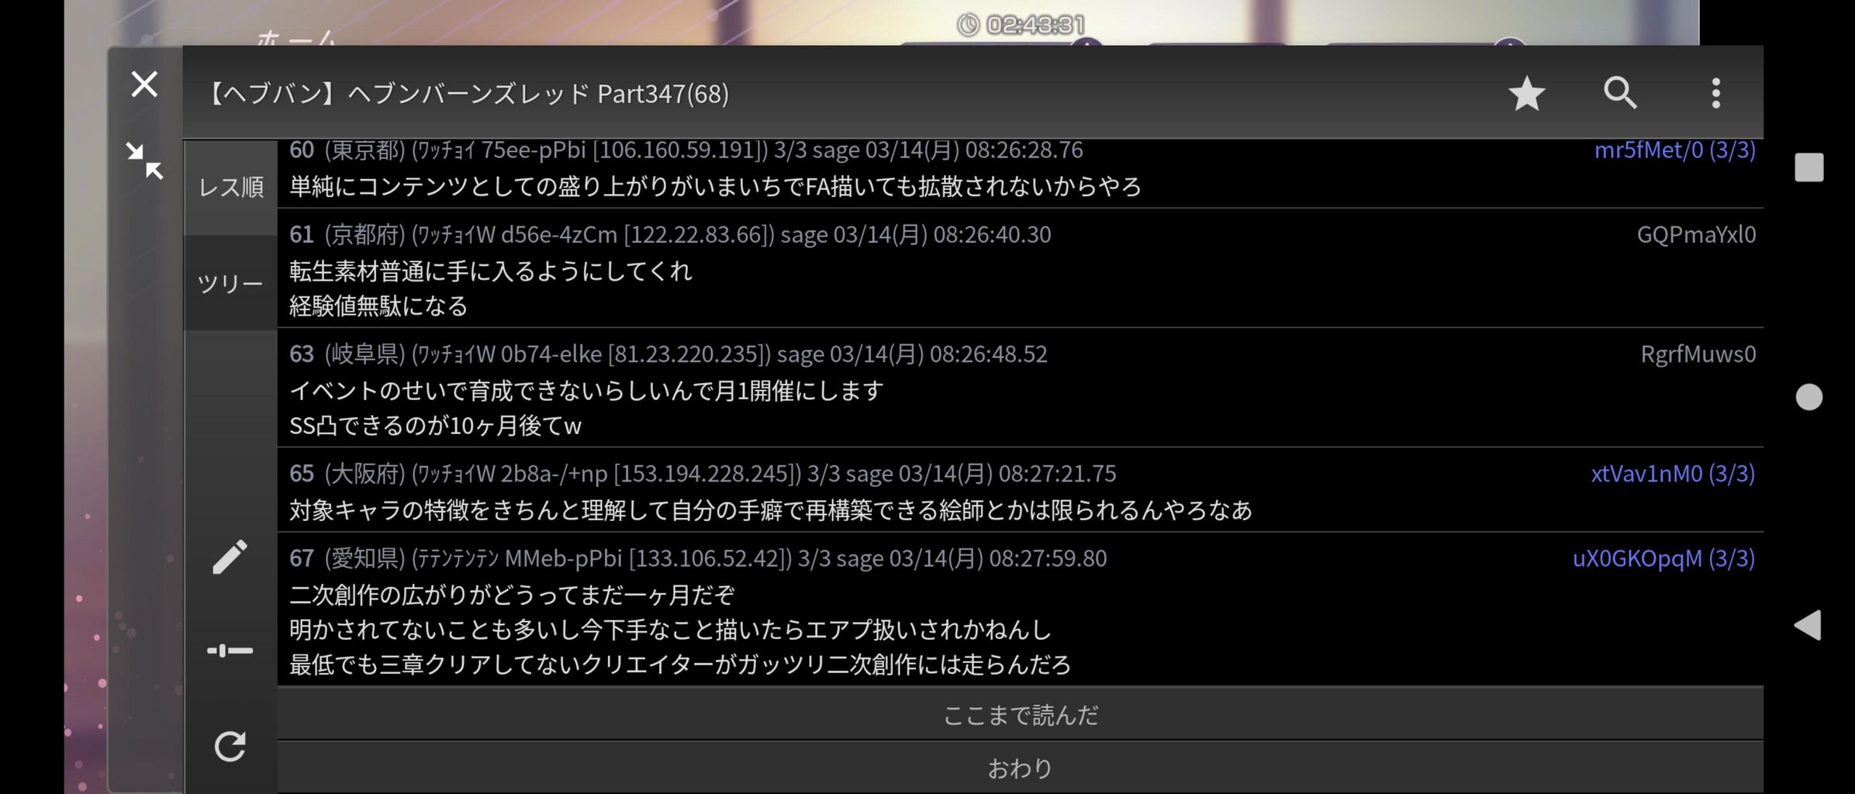Favorite this thread with the star icon
The height and width of the screenshot is (794, 1855).
[x=1526, y=93]
